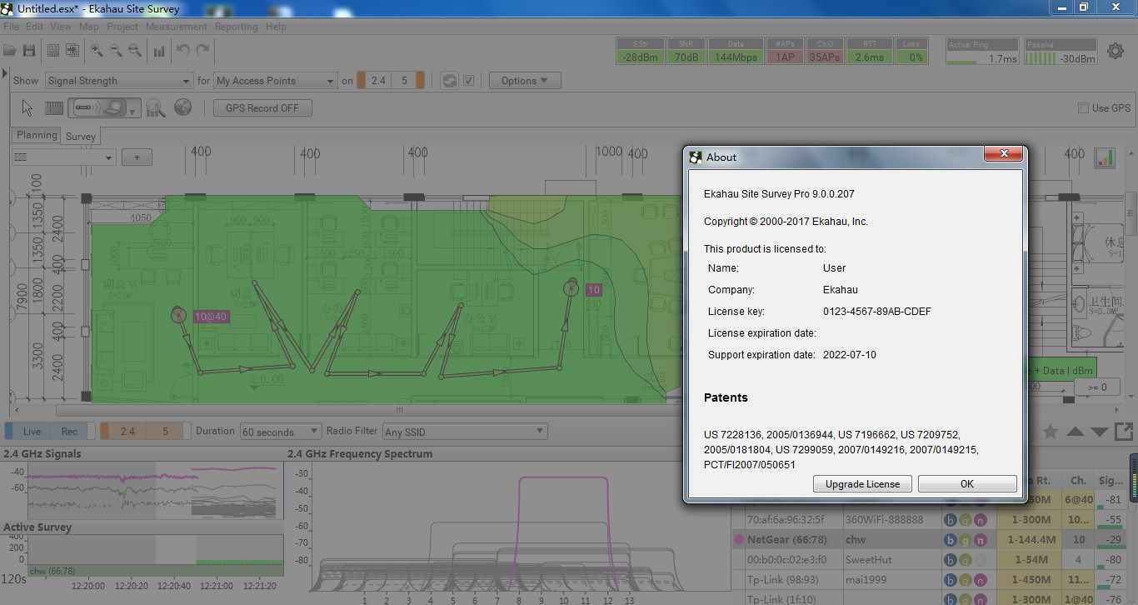
Task: Toggle the 5 band next to Duration
Action: pyautogui.click(x=165, y=431)
